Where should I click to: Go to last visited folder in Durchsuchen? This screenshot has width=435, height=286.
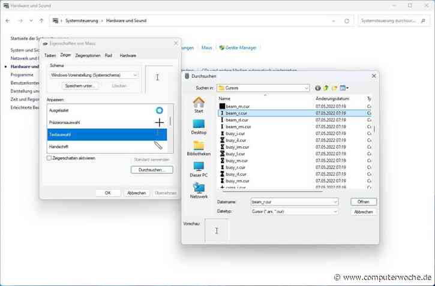pyautogui.click(x=318, y=88)
